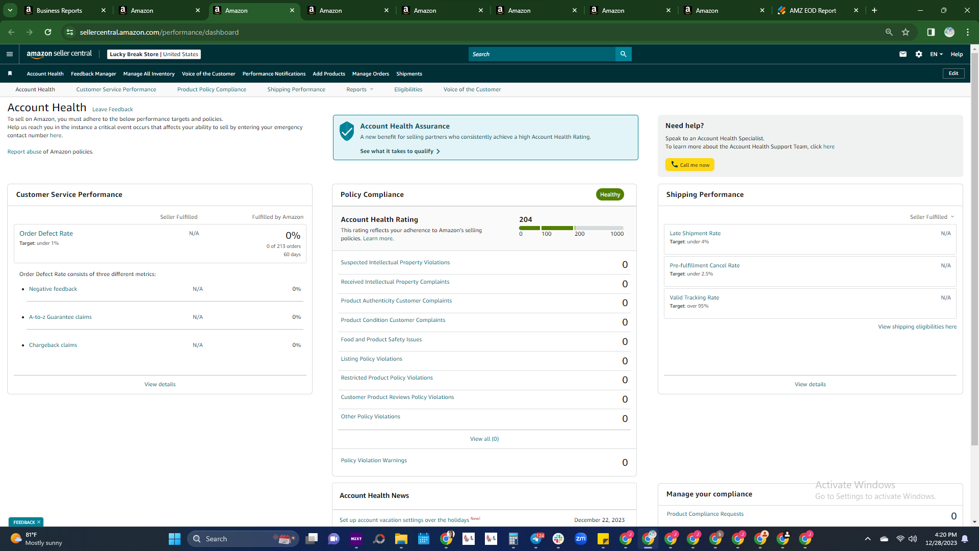Open the Late Shipment Rate link
979x551 pixels.
695,233
